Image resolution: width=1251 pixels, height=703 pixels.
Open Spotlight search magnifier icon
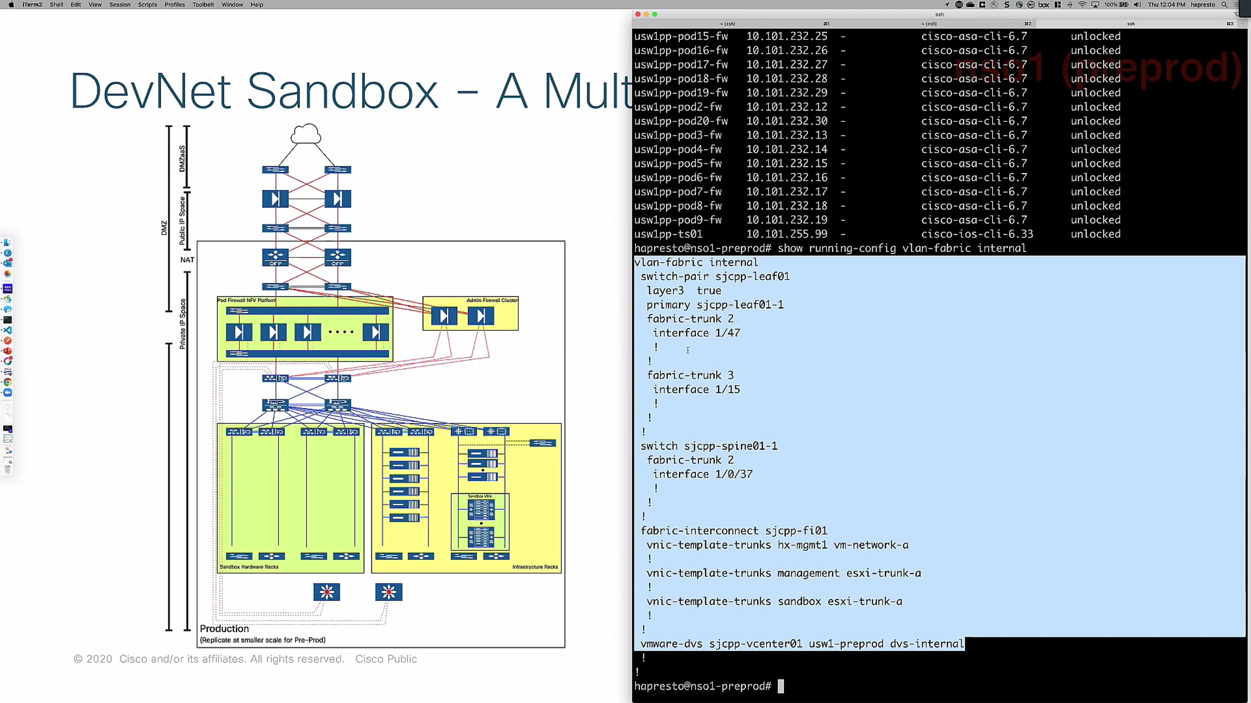coord(1224,5)
